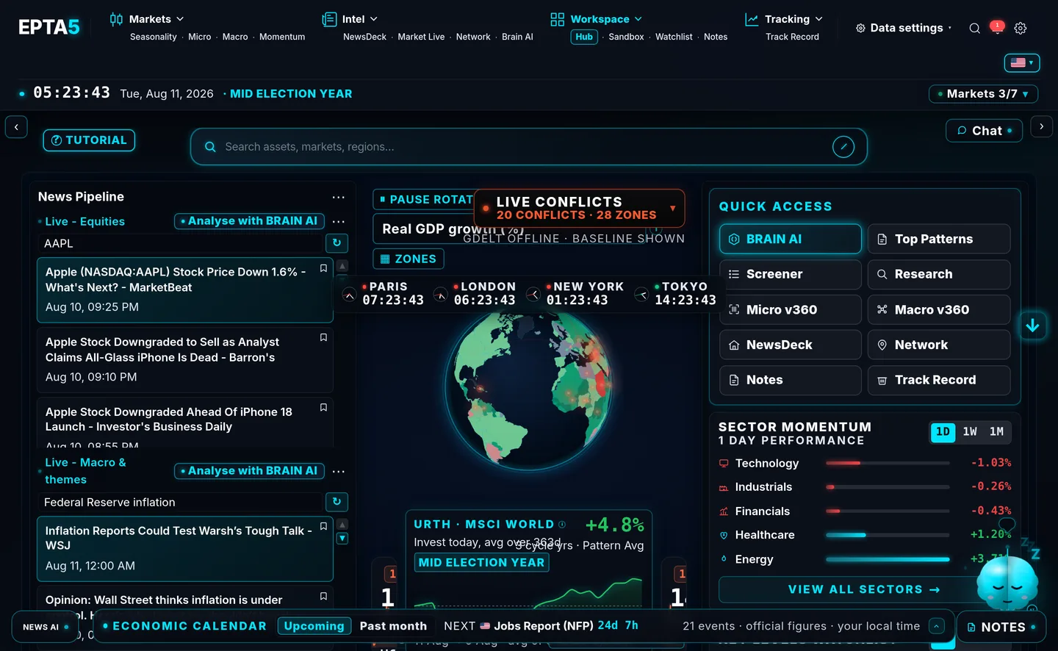Click the New York clock icon
The height and width of the screenshot is (651, 1058).
[x=533, y=295]
